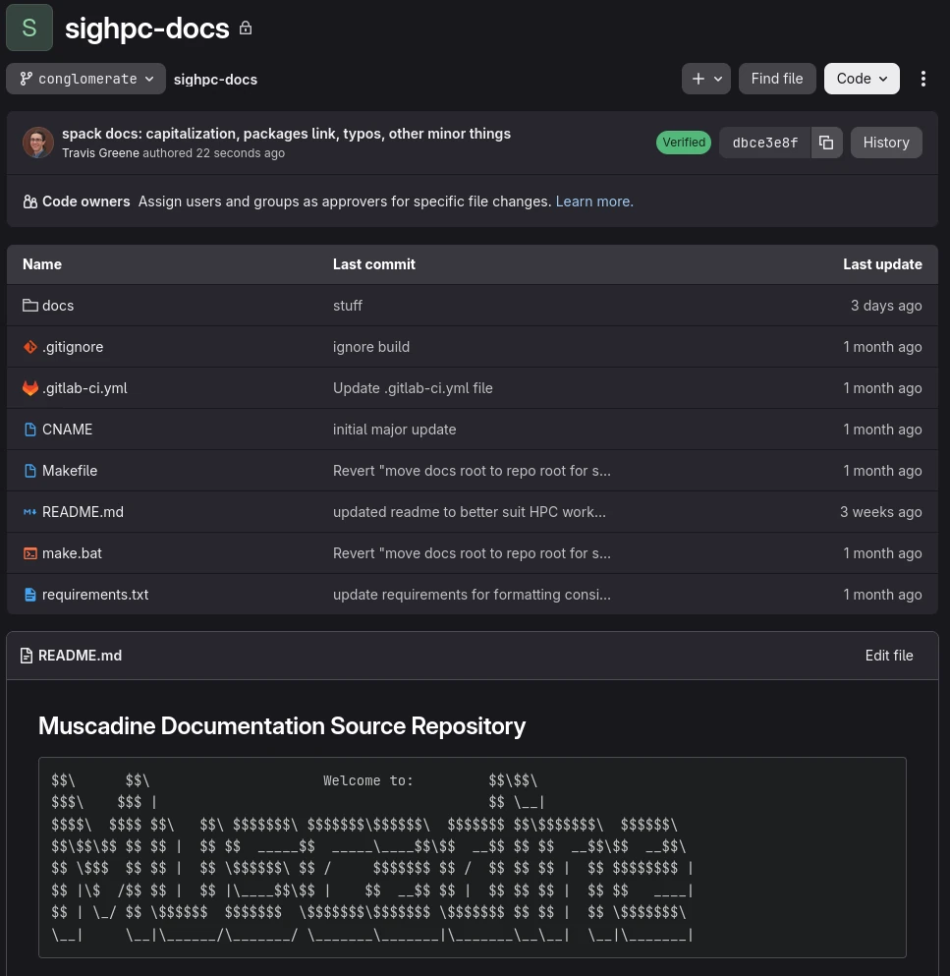The image size is (950, 976).
Task: Click the sighpc-docs breadcrumb path
Action: click(215, 79)
